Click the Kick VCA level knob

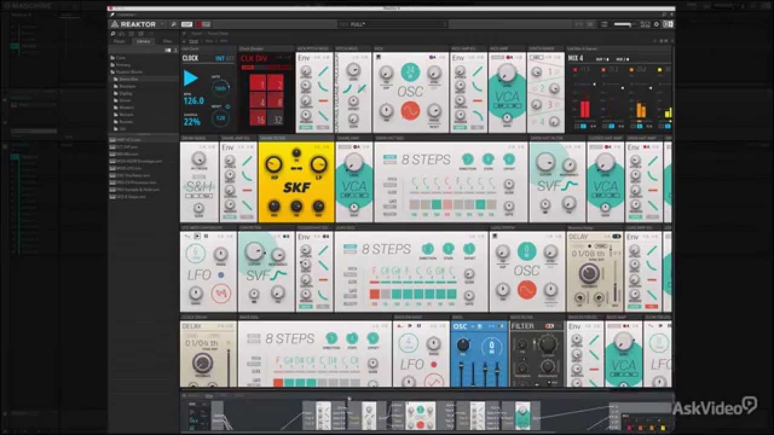pyautogui.click(x=507, y=74)
